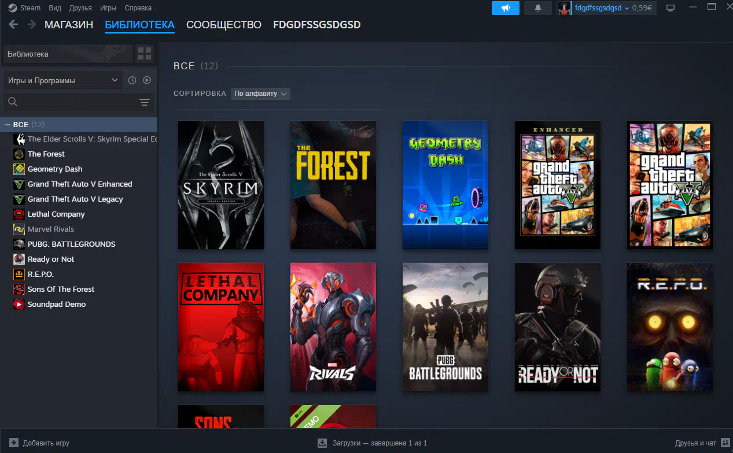Click the Steam logo icon in the menu bar
Image resolution: width=733 pixels, height=453 pixels.
tap(13, 8)
